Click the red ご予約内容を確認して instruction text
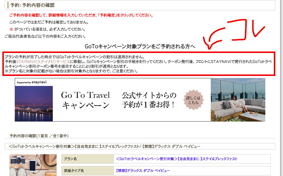This screenshot has width=283, height=176. tap(81, 15)
